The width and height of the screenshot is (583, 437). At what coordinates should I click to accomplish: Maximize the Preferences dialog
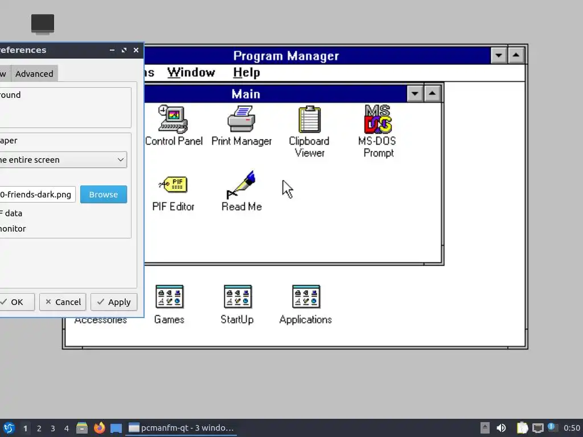(x=124, y=50)
